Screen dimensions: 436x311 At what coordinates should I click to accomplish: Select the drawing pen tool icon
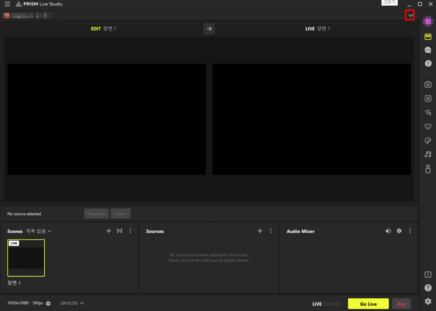pyautogui.click(x=428, y=112)
